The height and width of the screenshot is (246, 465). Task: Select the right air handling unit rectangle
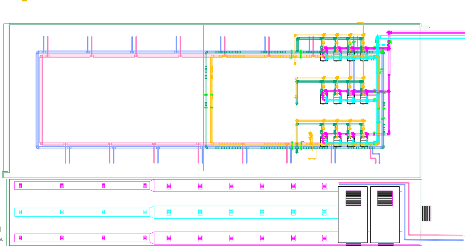(x=385, y=215)
